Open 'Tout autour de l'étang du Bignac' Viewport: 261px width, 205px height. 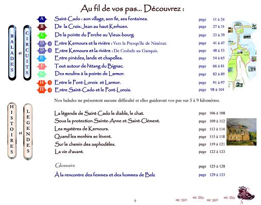(x=89, y=66)
